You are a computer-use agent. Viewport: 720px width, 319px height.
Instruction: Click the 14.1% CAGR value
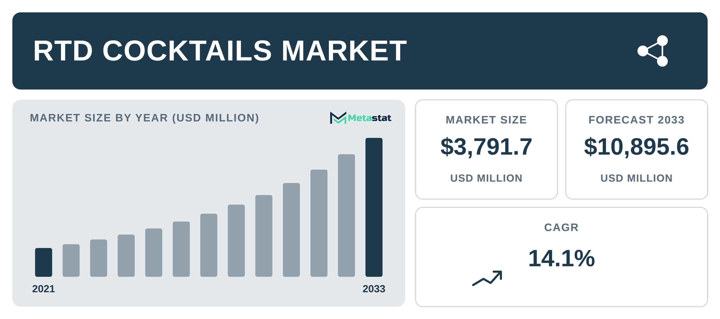point(561,258)
